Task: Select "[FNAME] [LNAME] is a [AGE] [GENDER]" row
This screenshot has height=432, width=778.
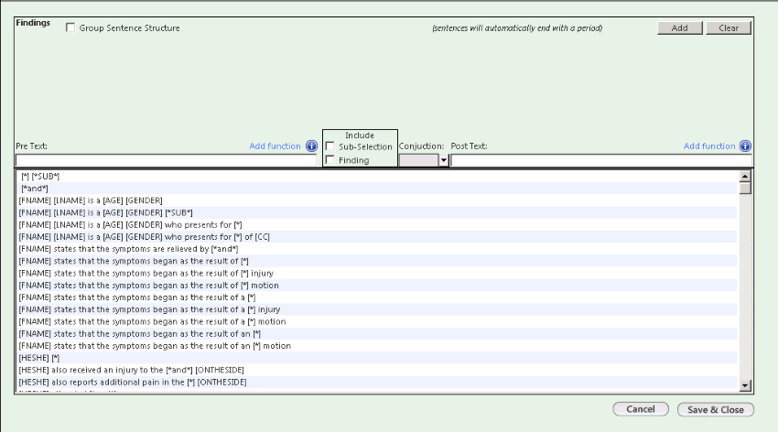Action: coord(378,200)
